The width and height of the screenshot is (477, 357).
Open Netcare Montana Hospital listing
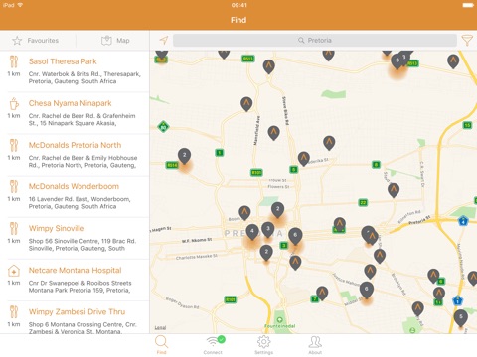pyautogui.click(x=75, y=280)
